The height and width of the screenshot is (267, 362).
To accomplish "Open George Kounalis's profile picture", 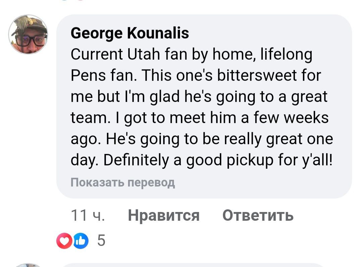I will [28, 35].
